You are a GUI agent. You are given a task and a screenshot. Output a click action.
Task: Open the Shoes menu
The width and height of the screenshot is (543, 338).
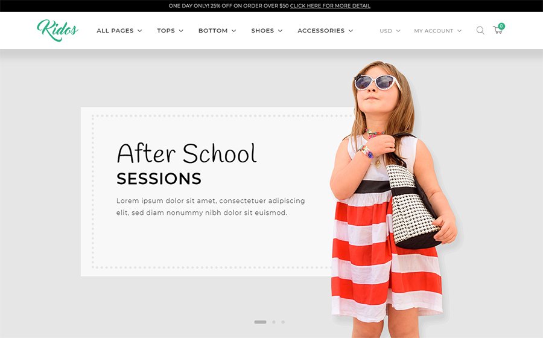(x=267, y=30)
